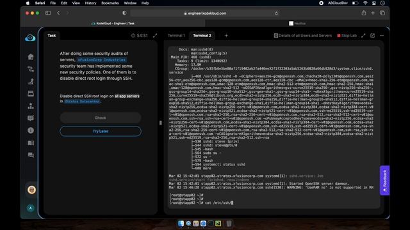Click the terminal command prompt line
The width and height of the screenshot is (410, 230).
[201, 203]
